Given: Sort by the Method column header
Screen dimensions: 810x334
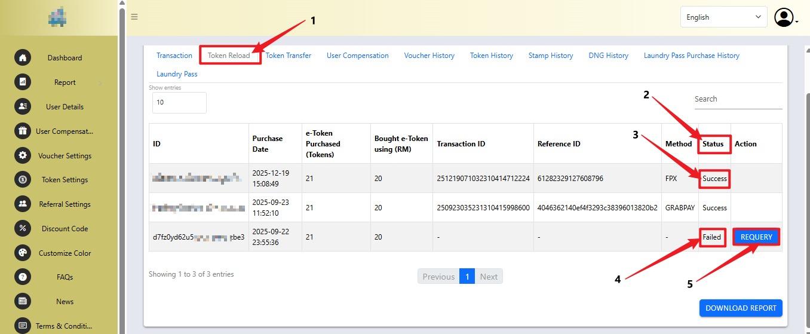Looking at the screenshot, I should point(680,143).
